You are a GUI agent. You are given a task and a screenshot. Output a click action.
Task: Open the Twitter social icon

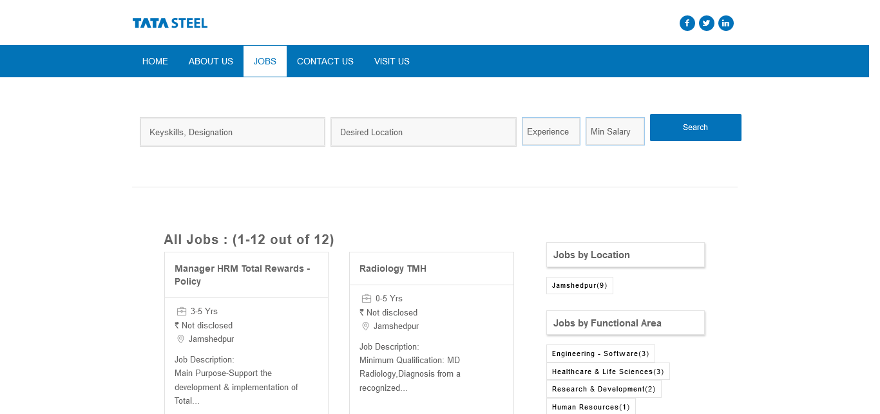pyautogui.click(x=707, y=23)
